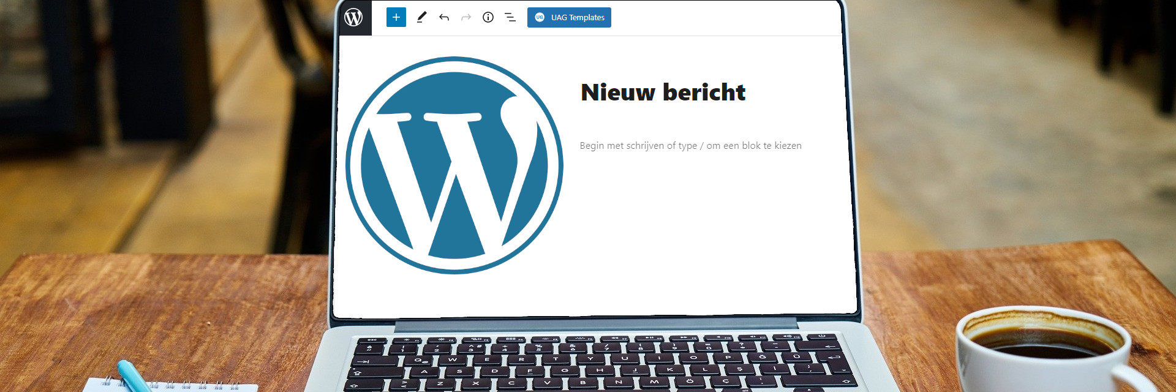
Task: Click the P key on the laptop keyboard
Action: (x=728, y=357)
